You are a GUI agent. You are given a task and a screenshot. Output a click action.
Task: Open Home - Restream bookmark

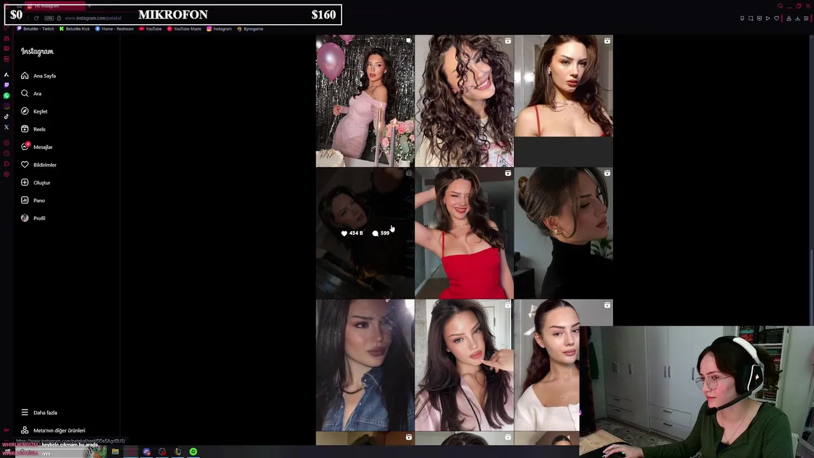coord(114,29)
